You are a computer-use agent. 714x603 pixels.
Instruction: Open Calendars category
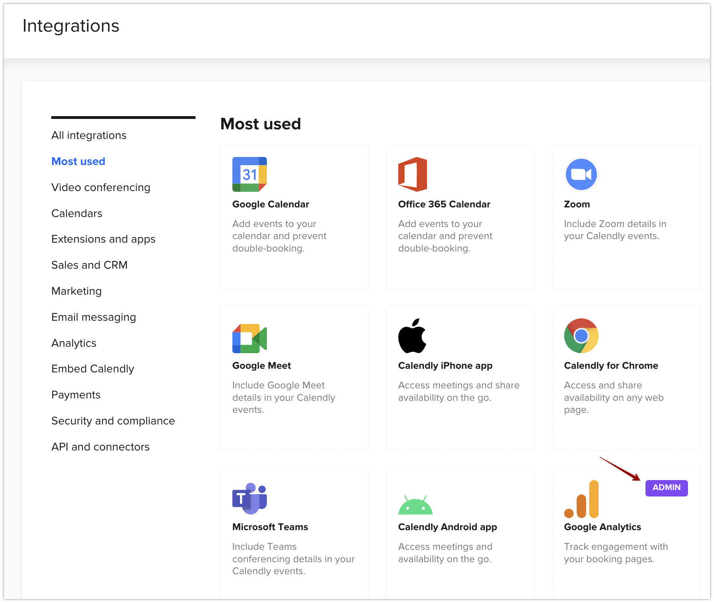click(x=77, y=213)
